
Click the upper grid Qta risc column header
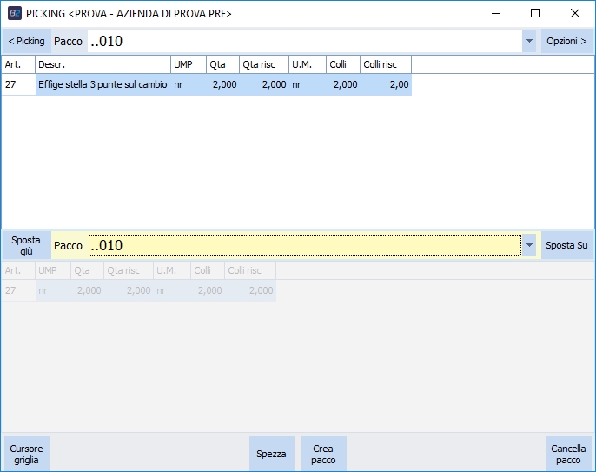[x=264, y=64]
